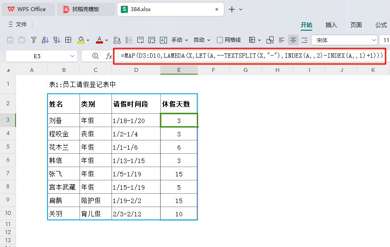Screen dimensions: 390x247
Task: Apply the yellow fill color bucket
Action: pyautogui.click(x=81, y=40)
